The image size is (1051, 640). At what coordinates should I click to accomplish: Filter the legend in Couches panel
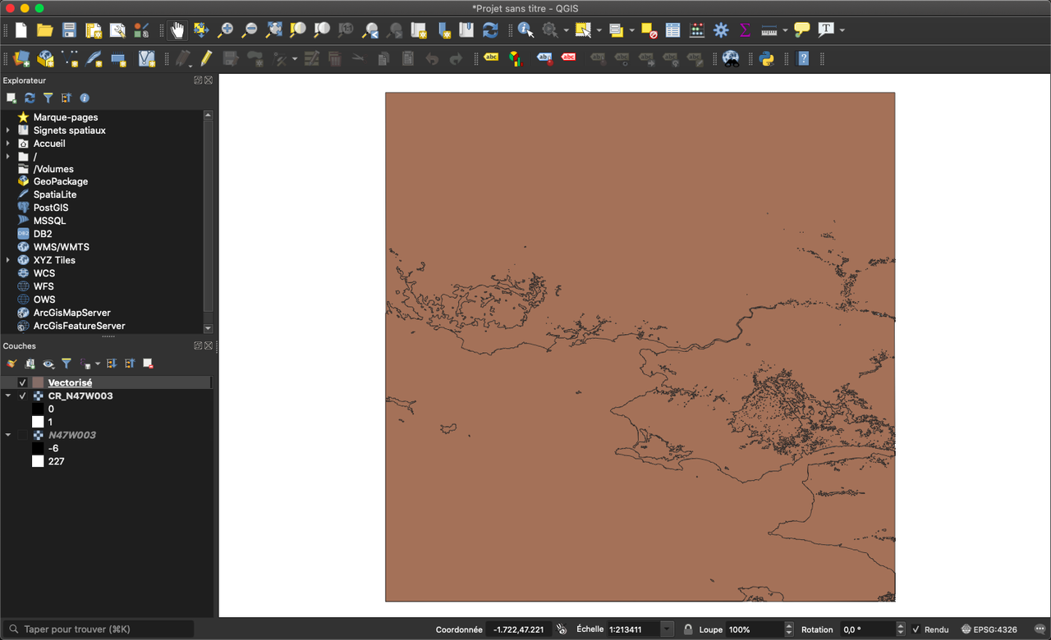[67, 363]
